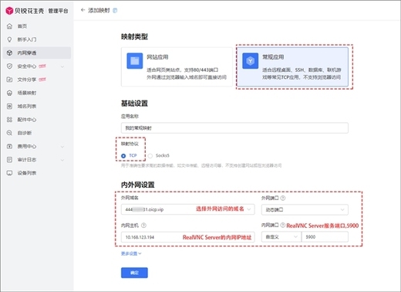Open 自诊断 in the sidebar
The height and width of the screenshot is (292, 401).
37,133
